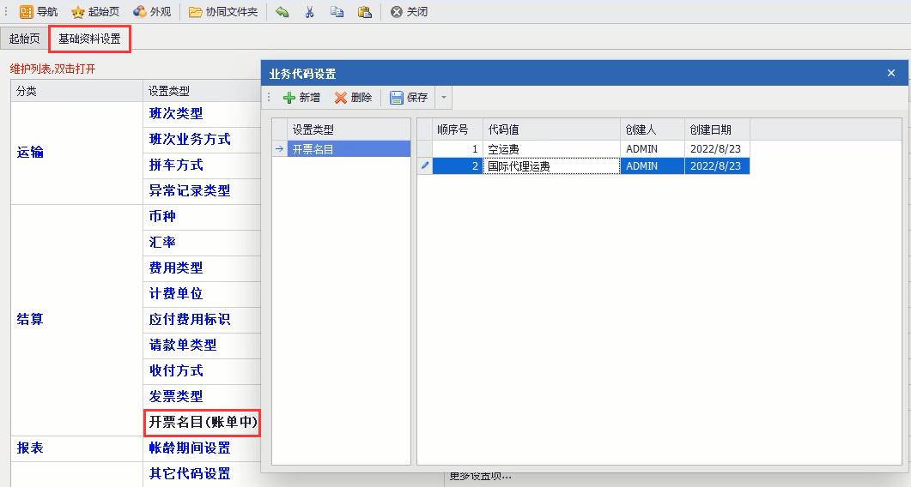
Task: Click the scissors cut icon
Action: tap(310, 12)
